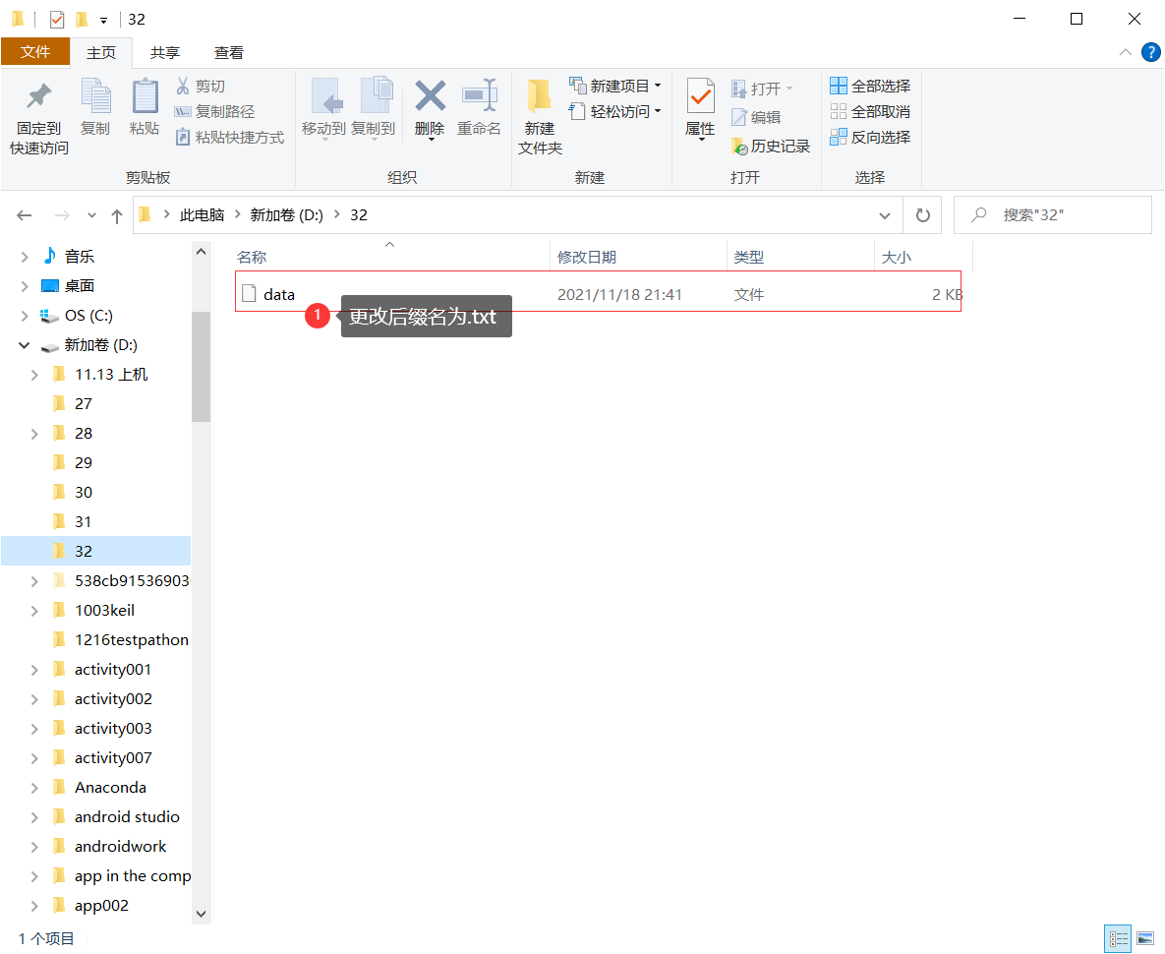
Task: Click Open (打开) in ribbon
Action: click(x=762, y=89)
